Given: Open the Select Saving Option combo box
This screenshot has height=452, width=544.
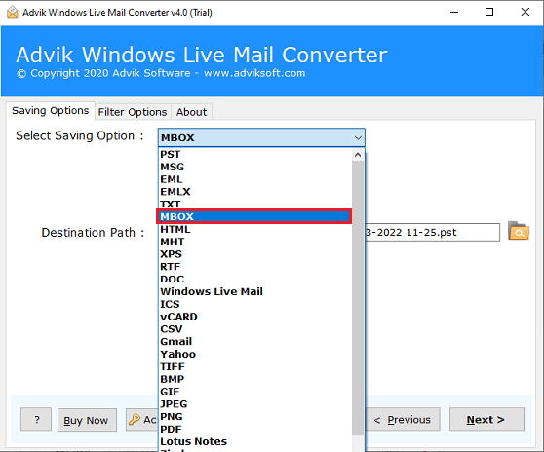Looking at the screenshot, I should pyautogui.click(x=261, y=137).
